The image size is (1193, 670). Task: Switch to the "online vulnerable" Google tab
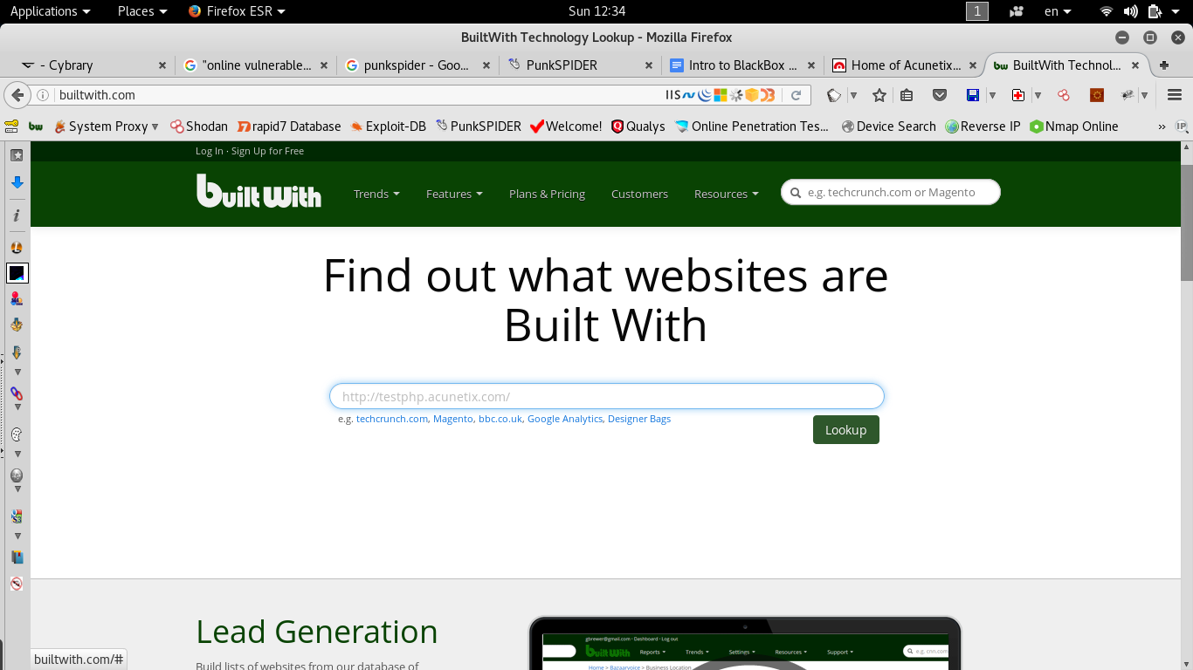tap(255, 65)
